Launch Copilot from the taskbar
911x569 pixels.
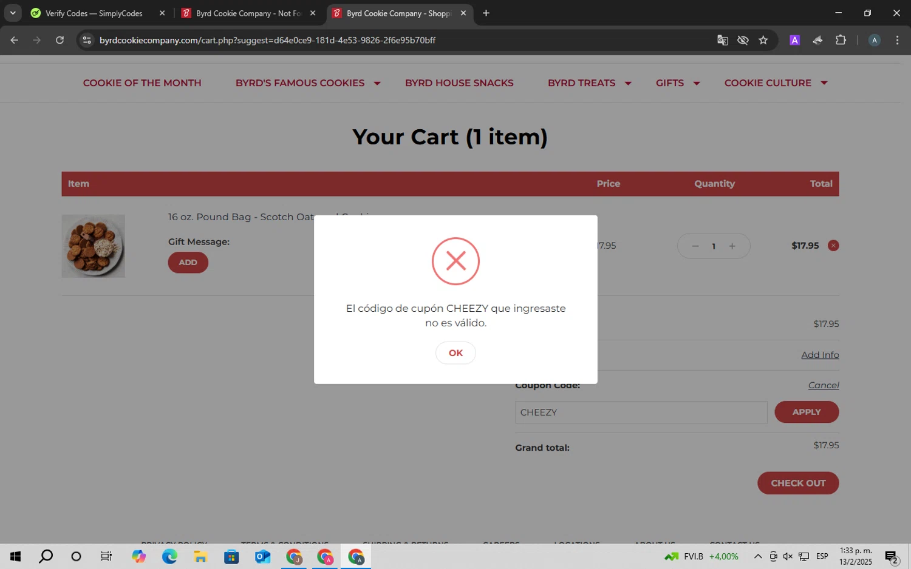click(138, 556)
